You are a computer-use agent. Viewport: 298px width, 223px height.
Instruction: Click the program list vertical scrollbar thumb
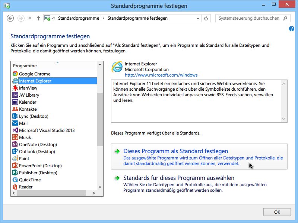(x=100, y=119)
